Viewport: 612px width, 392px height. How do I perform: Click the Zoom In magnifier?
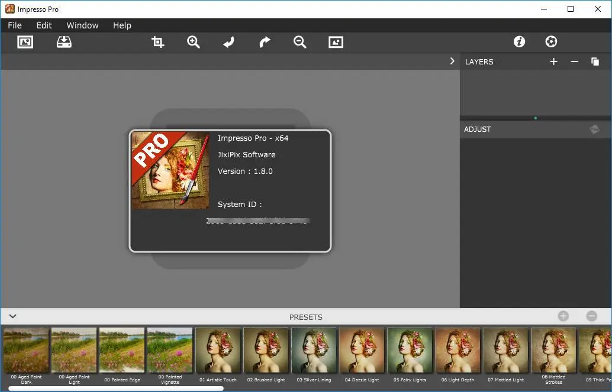point(194,42)
